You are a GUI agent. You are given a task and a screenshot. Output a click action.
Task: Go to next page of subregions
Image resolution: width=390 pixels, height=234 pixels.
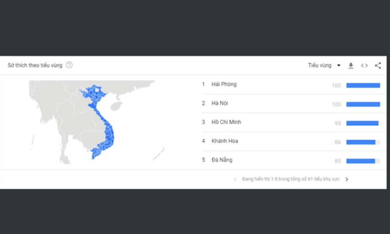coord(347,179)
